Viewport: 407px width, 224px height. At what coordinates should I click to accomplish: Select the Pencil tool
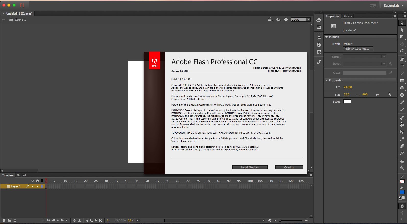[x=402, y=102]
